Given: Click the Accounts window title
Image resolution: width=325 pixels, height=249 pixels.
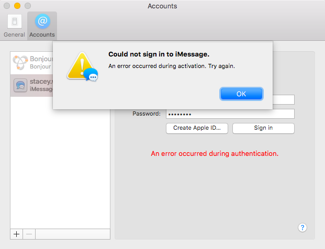Looking at the screenshot, I should pos(162,6).
